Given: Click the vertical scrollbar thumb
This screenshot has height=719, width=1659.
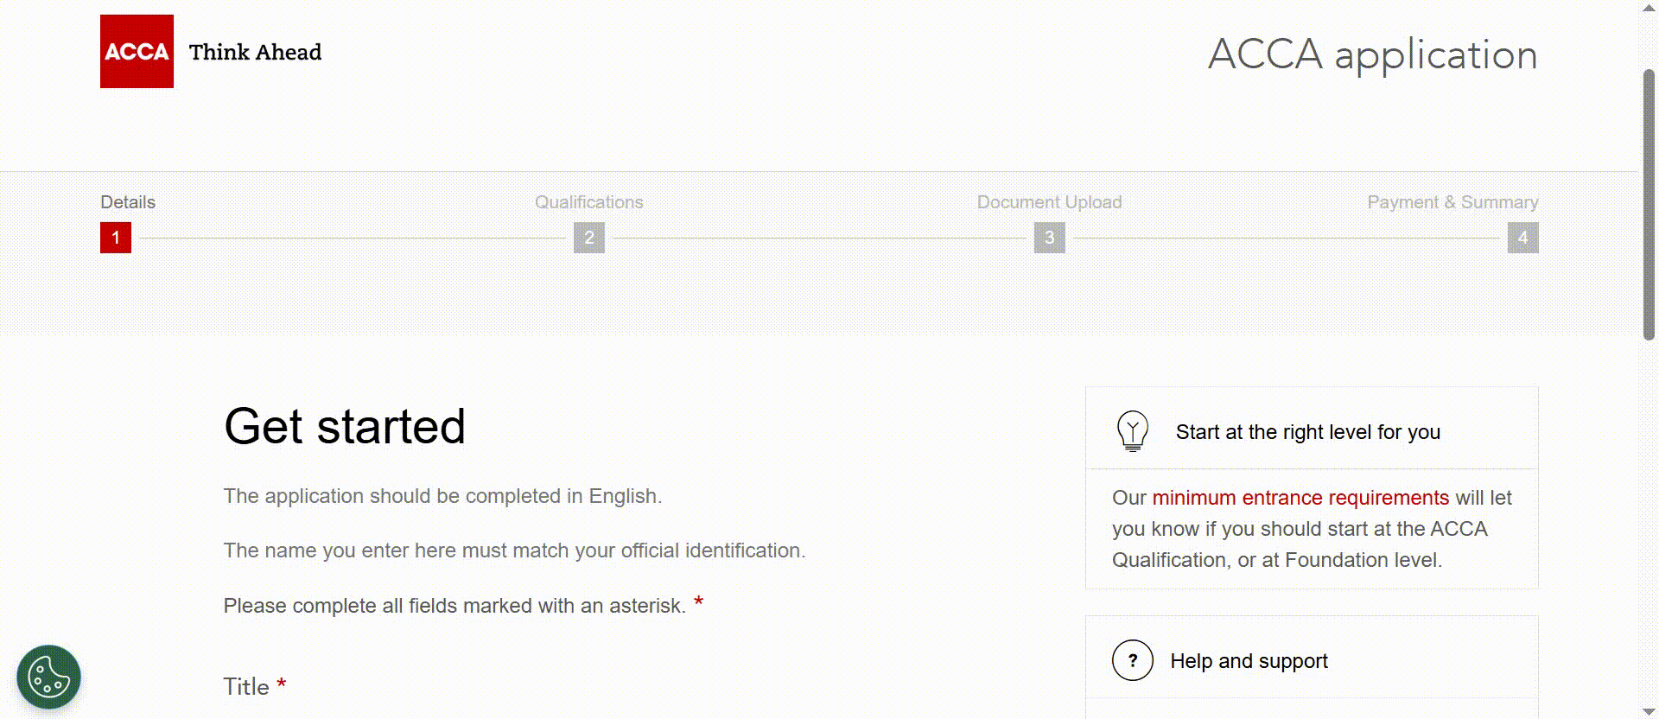Looking at the screenshot, I should [x=1649, y=204].
